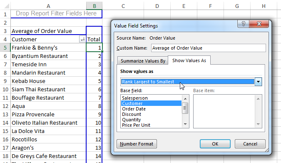The image size is (281, 163).
Task: Click the dialog help question mark icon
Action: [x=244, y=24]
